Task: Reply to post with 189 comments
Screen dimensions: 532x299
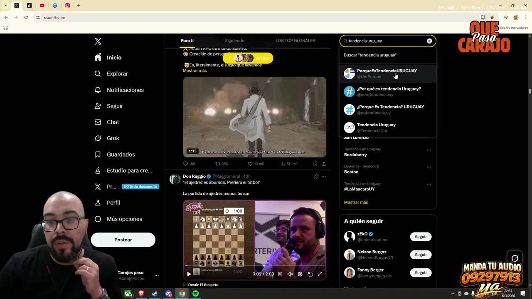Action: pyautogui.click(x=189, y=164)
